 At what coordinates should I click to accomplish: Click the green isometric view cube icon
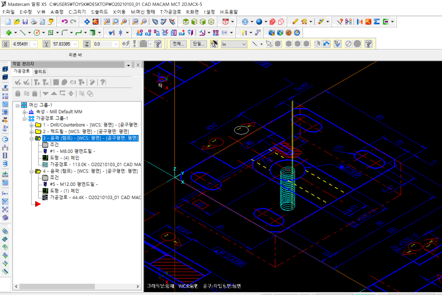click(x=186, y=22)
